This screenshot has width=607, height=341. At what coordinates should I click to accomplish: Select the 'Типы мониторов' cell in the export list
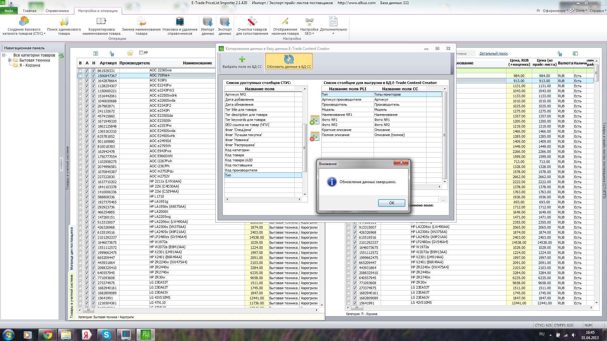coord(400,94)
